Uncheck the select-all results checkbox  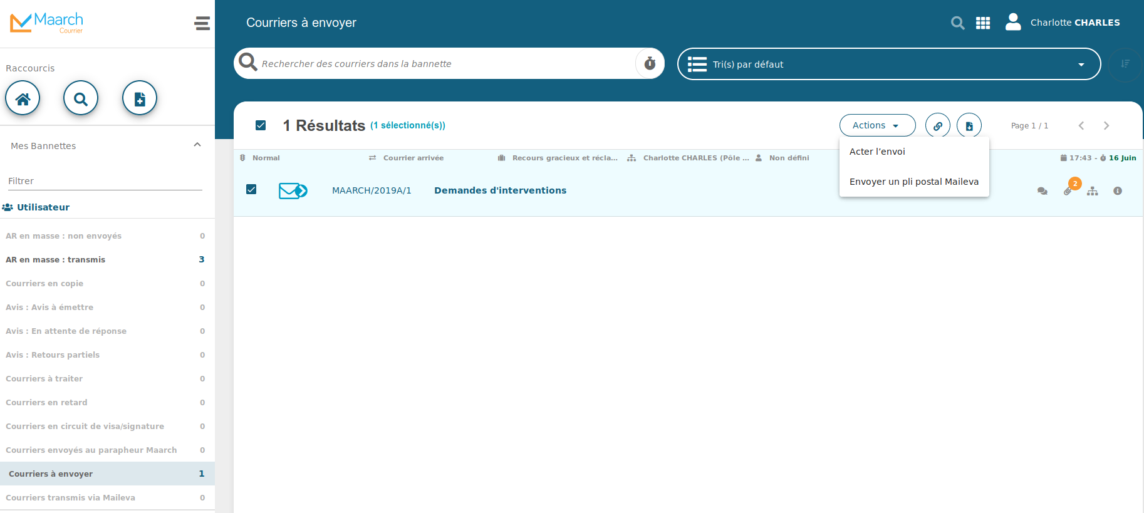tap(261, 125)
